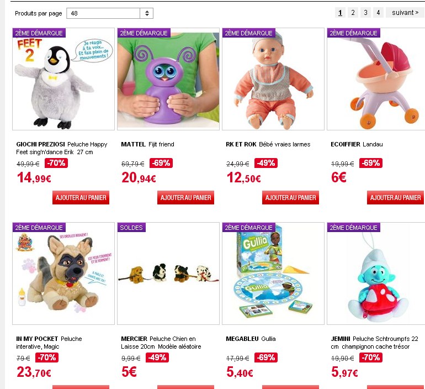425x389 pixels.
Task: Open the Mattel Fijit friend product image
Action: coord(168,79)
